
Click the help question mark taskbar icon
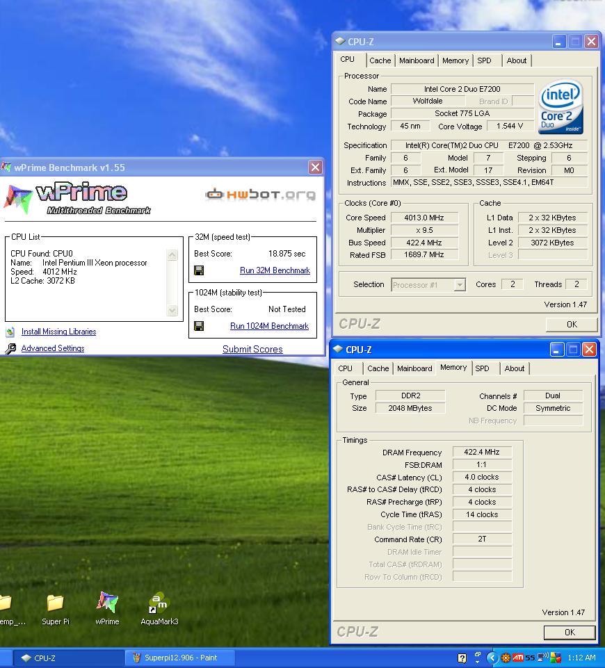pos(462,658)
